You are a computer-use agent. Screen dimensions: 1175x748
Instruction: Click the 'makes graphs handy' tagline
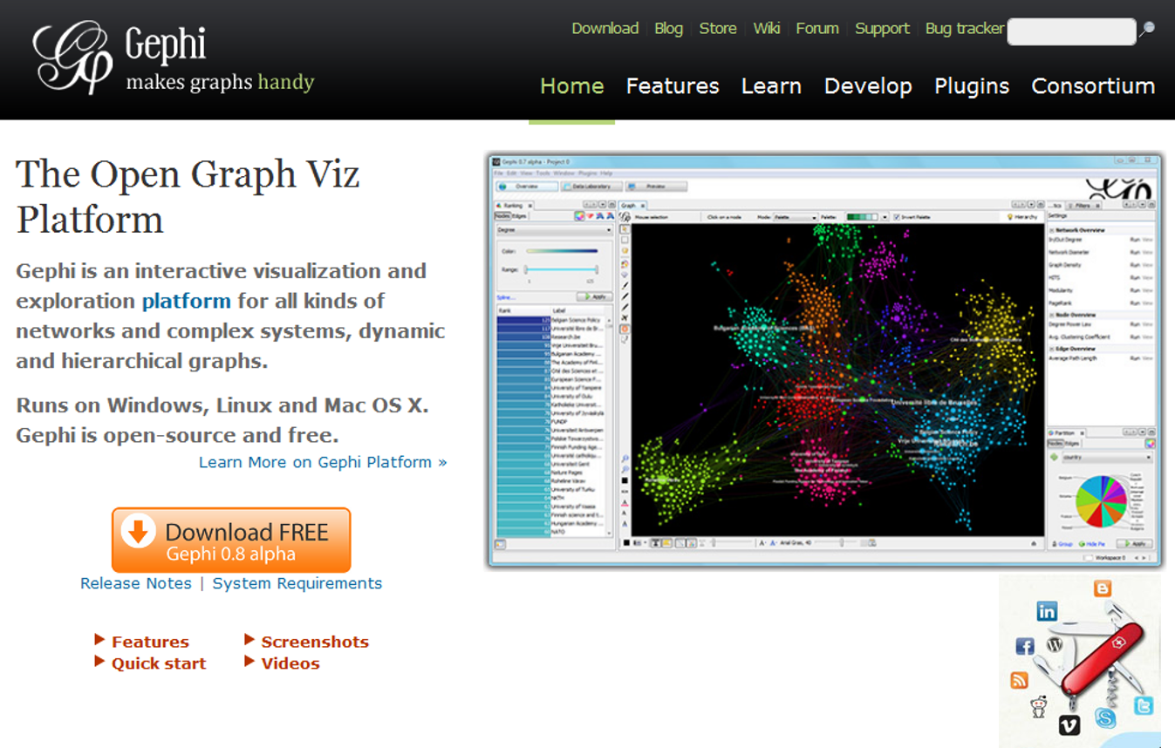pos(220,83)
